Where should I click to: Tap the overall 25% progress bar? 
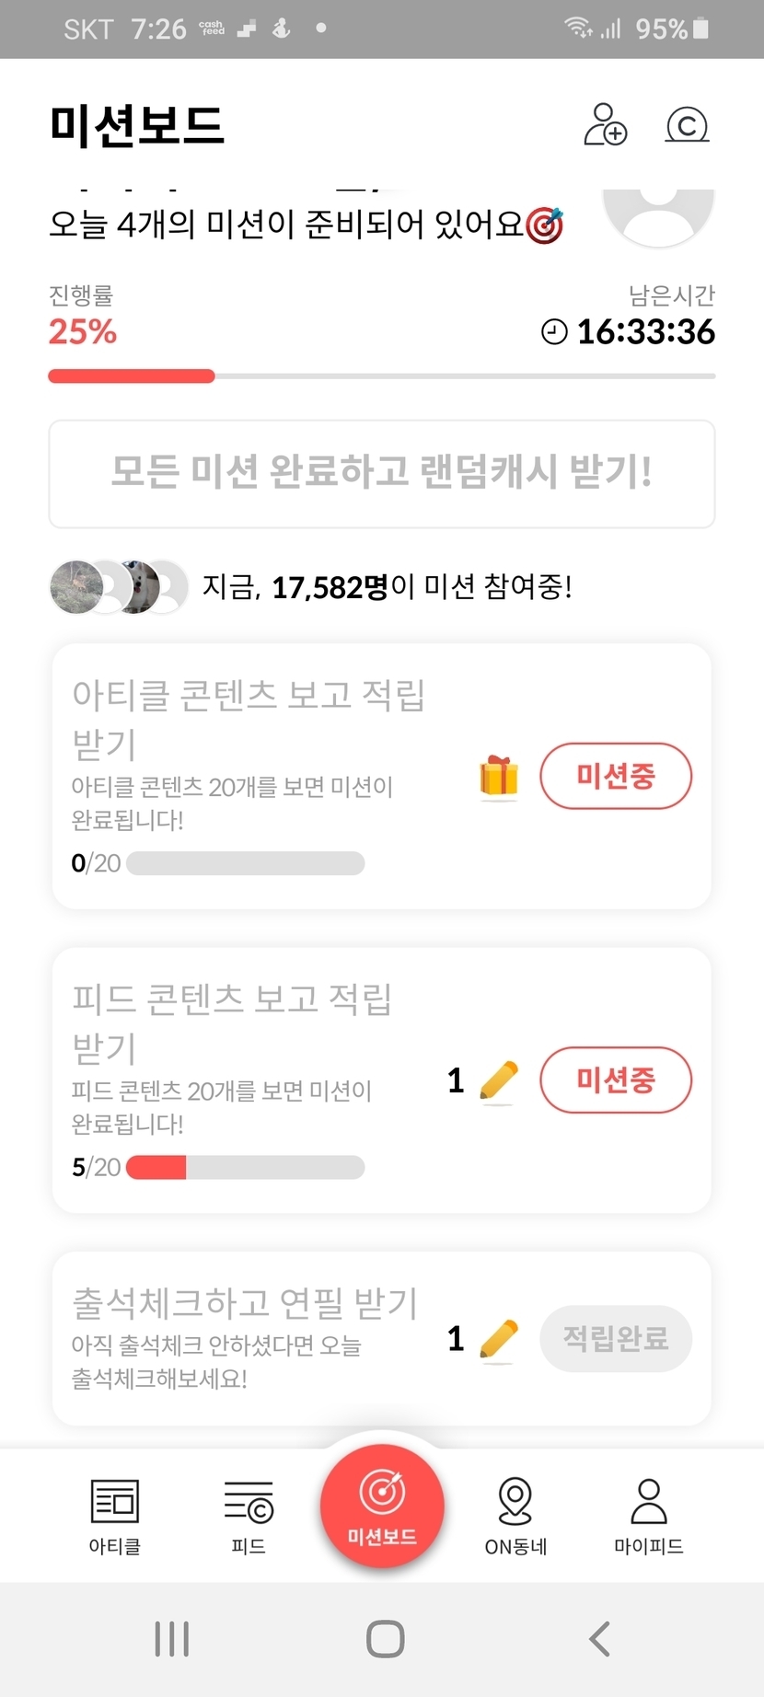click(381, 375)
